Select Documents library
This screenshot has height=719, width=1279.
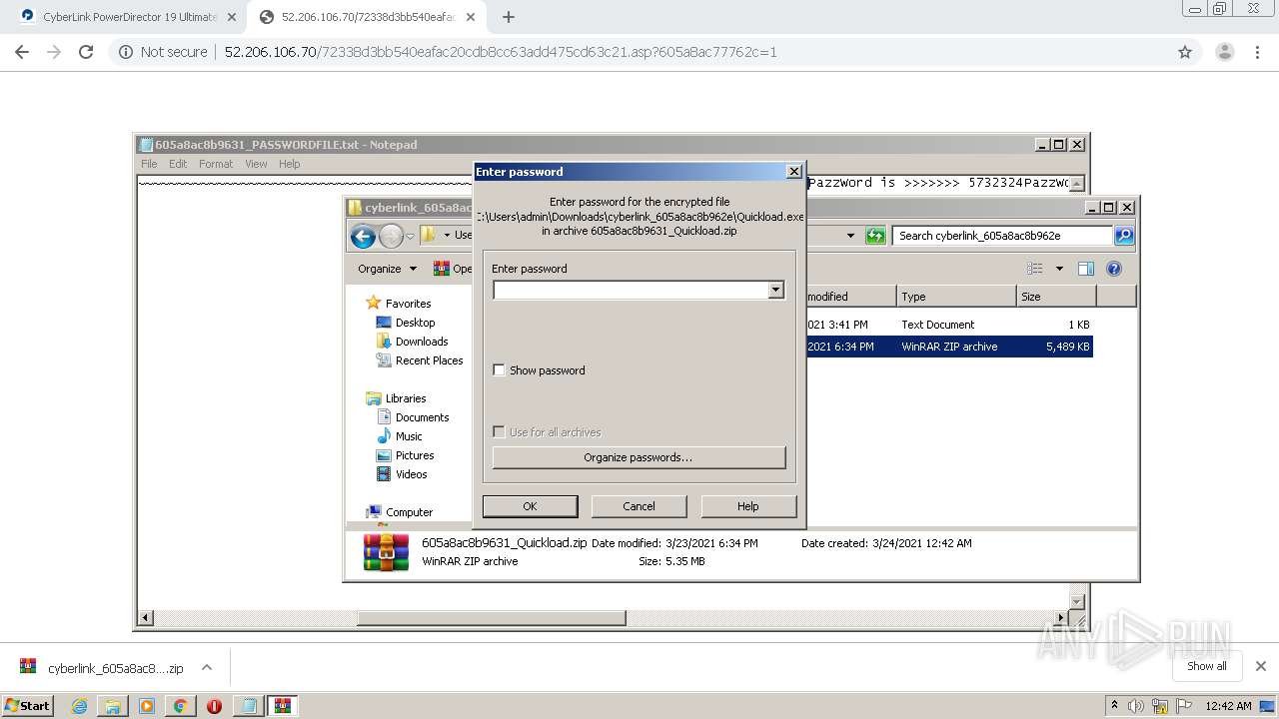(422, 417)
